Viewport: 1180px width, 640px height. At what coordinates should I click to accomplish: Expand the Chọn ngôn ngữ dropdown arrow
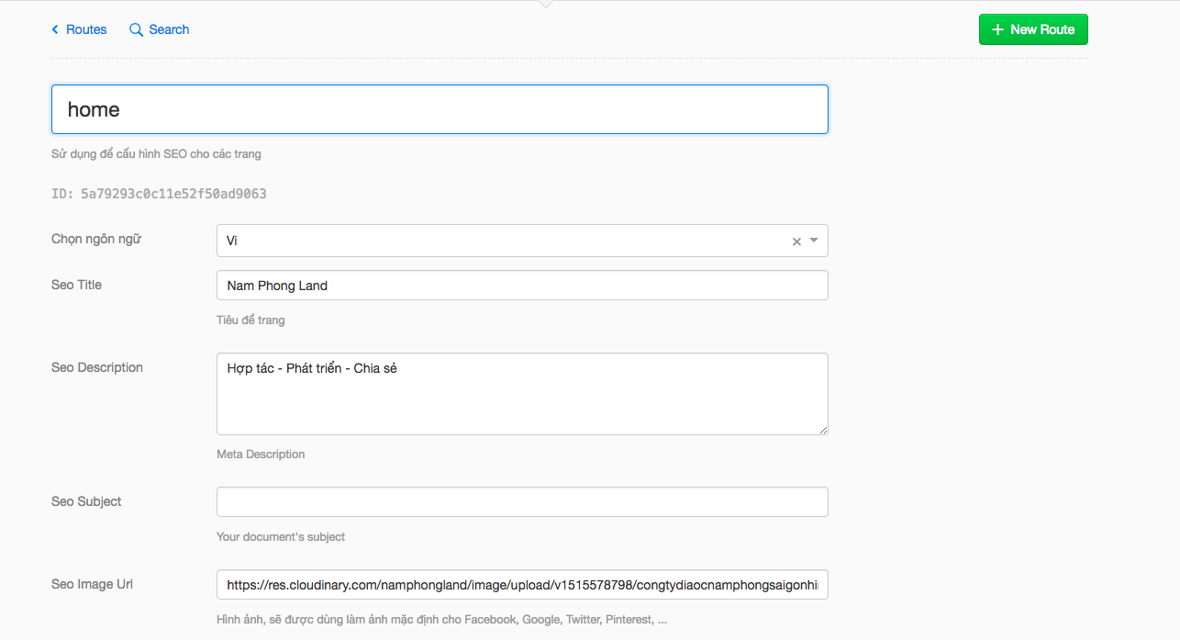[814, 241]
